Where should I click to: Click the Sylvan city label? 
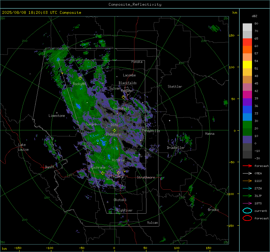coord(115,88)
